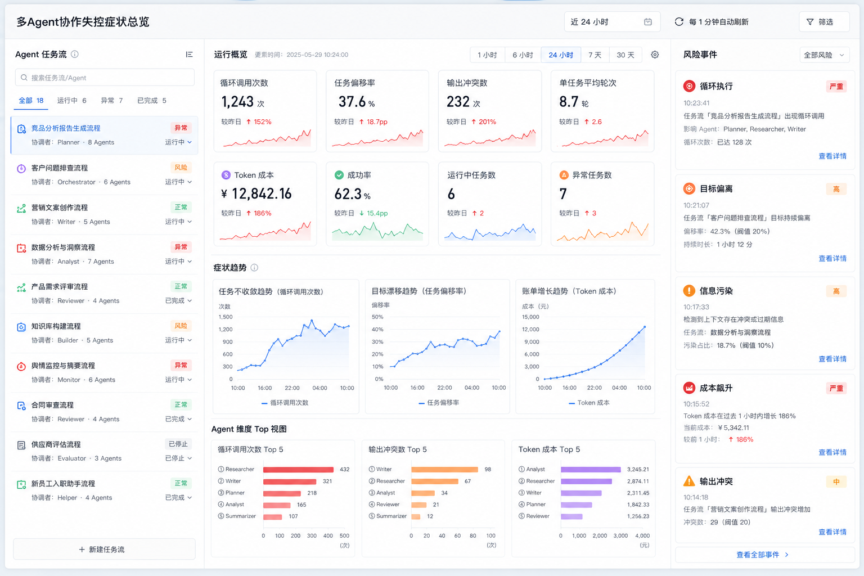Expand 运行中 status on 营销文案创作流程
The image size is (864, 576).
[x=178, y=222]
